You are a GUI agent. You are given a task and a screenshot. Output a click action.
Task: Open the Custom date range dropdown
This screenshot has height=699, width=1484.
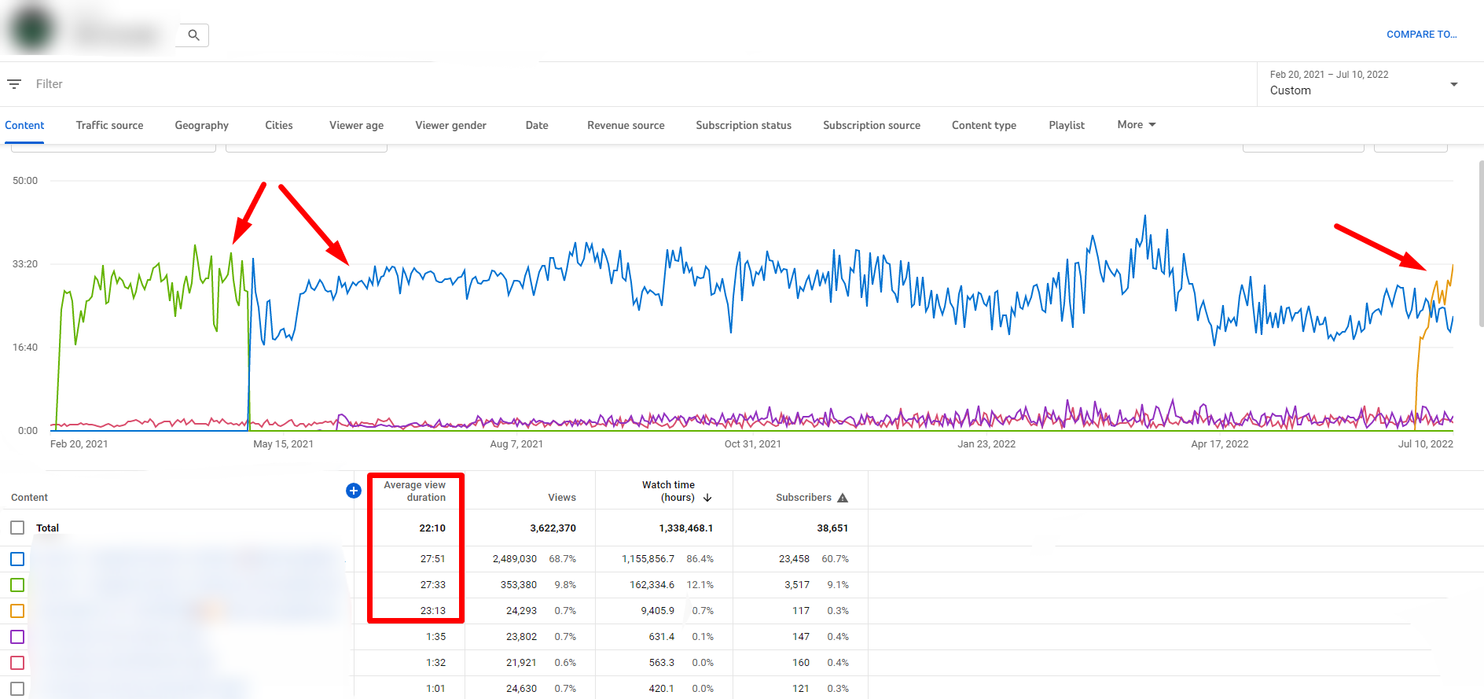tap(1369, 84)
